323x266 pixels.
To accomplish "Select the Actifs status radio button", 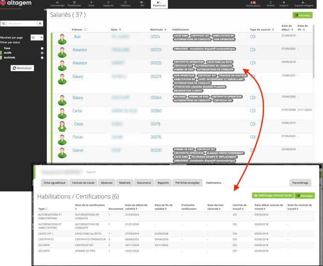I will (42, 53).
